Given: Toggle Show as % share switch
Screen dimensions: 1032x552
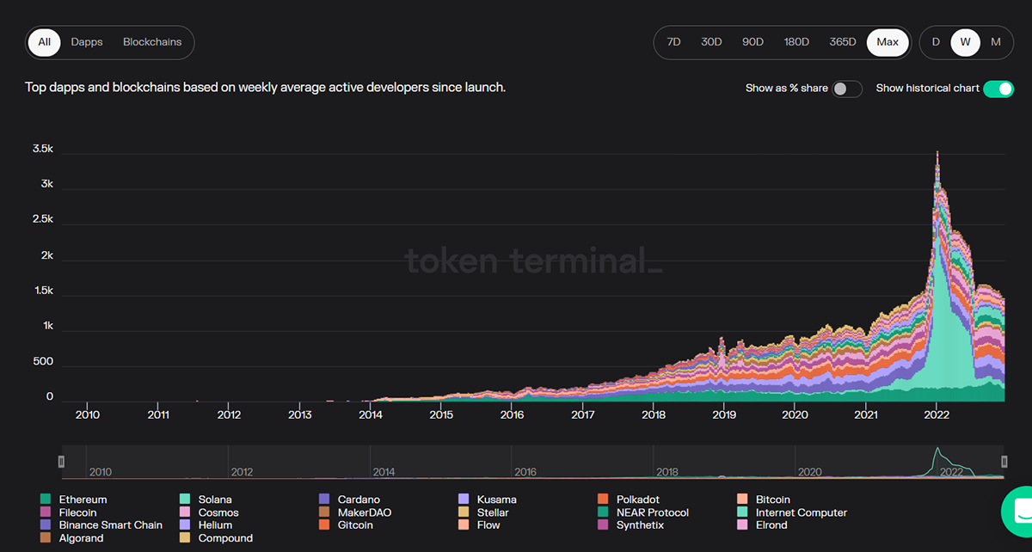Looking at the screenshot, I should point(847,89).
